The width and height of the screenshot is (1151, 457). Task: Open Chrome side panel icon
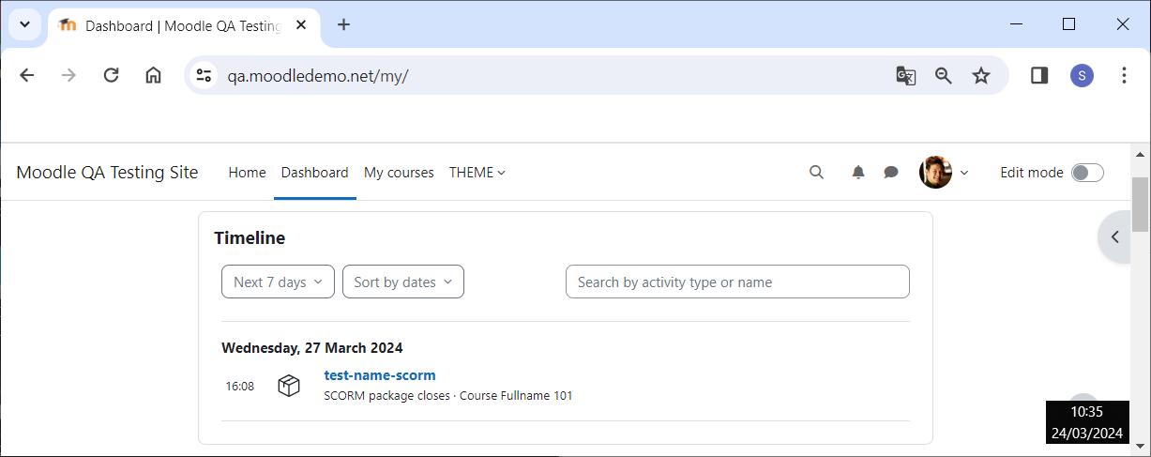pyautogui.click(x=1039, y=76)
